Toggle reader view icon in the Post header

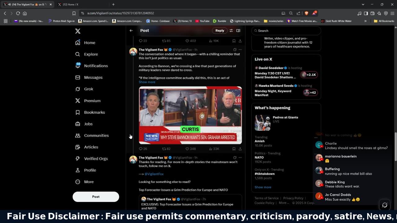(x=238, y=31)
